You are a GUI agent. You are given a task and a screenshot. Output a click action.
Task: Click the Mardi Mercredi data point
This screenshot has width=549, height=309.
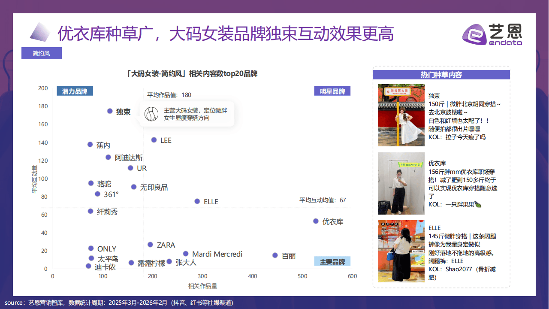pyautogui.click(x=186, y=254)
